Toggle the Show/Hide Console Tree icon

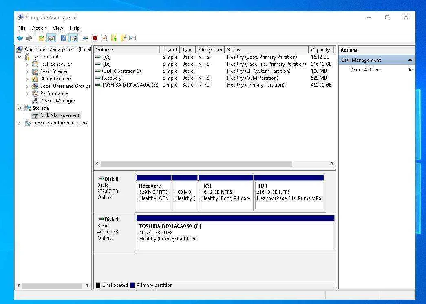[51, 38]
